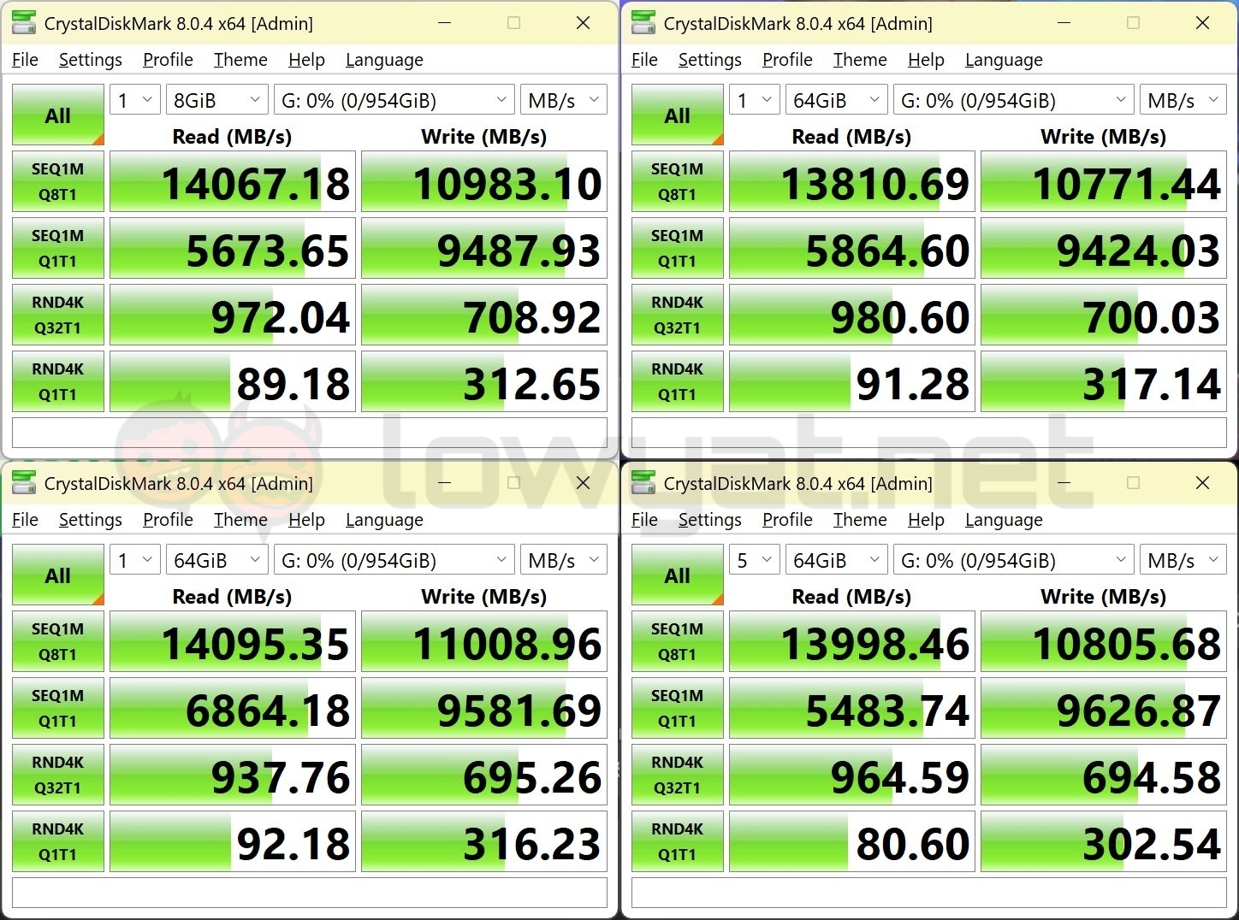Click the title bar app icon of the window showing 14095.35
The image size is (1239, 920).
coord(24,483)
